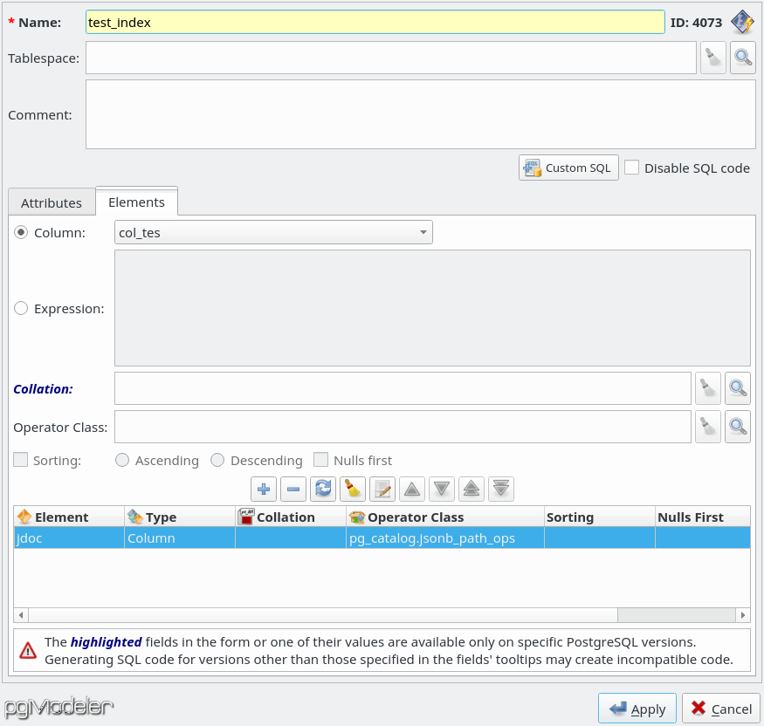Click the horizontal scrollbar thumb of the table

[323, 615]
